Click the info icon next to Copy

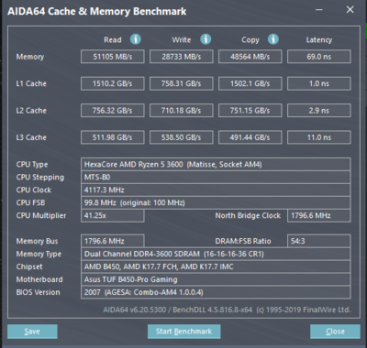click(x=273, y=39)
